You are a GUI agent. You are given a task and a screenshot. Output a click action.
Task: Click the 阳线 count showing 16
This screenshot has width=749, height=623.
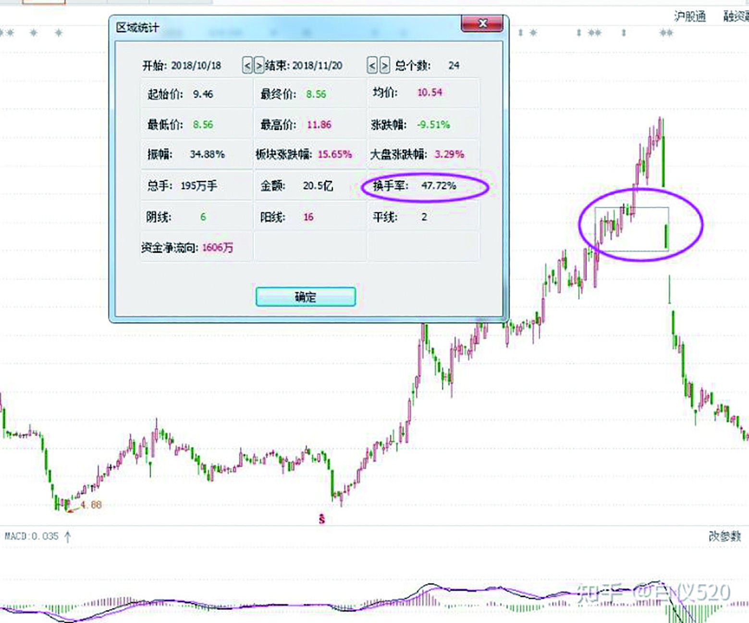coord(308,217)
